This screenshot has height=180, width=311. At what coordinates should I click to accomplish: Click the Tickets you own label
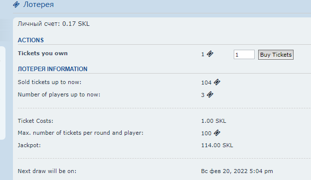coord(43,53)
